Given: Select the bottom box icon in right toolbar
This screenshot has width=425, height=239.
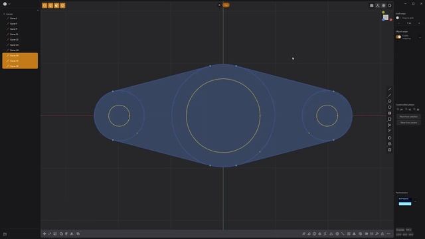Looking at the screenshot, I should [x=390, y=150].
